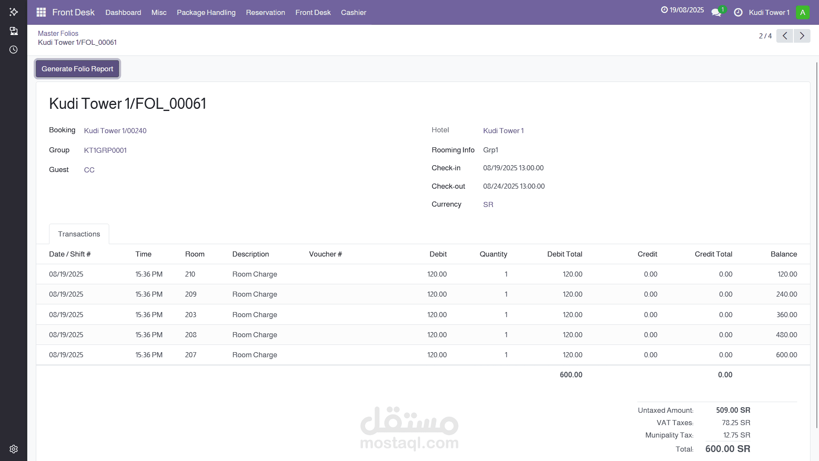819x461 pixels.
Task: Select the Transactions tab
Action: point(79,234)
